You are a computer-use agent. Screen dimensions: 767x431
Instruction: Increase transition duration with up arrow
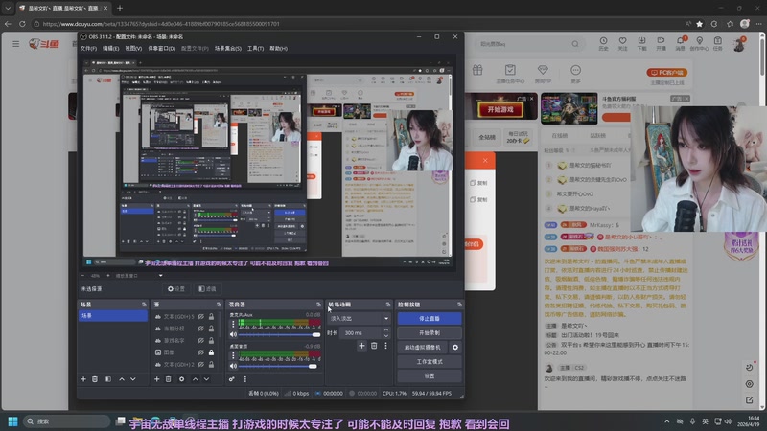tap(386, 330)
